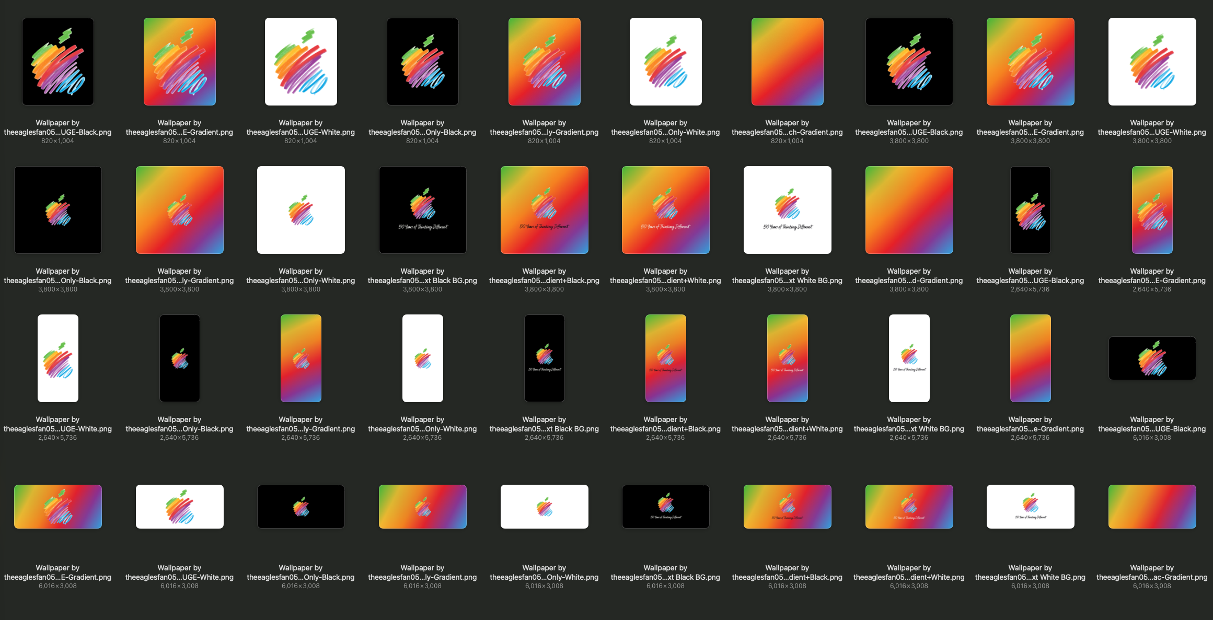Viewport: 1213px width, 620px height.
Task: Click the '...dient+Black.png' filename of the 2,640×5,736 file
Action: (x=666, y=429)
